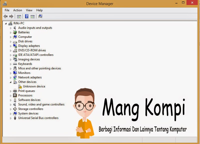
Task: Expand the Keyboards node arrow
Action: pos(11,64)
